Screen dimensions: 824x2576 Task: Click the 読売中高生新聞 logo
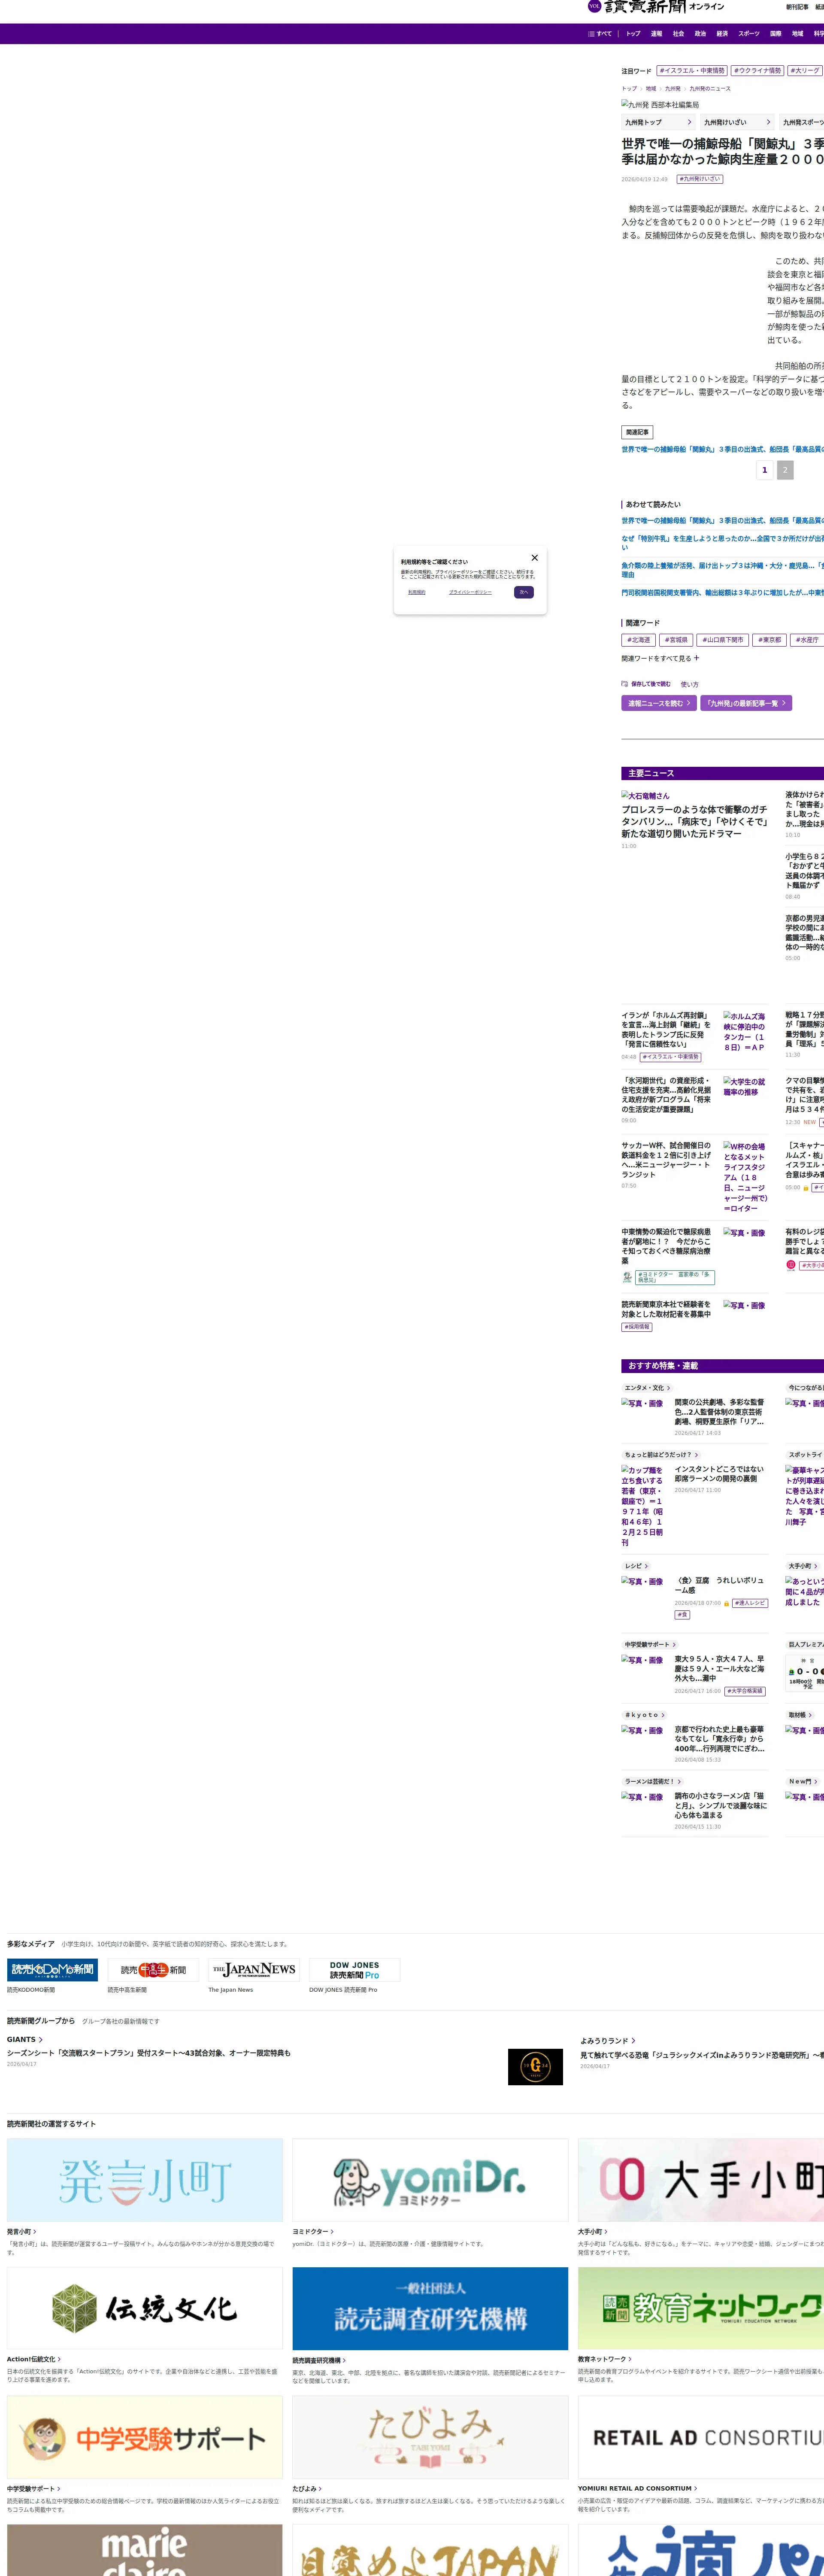coord(153,1970)
